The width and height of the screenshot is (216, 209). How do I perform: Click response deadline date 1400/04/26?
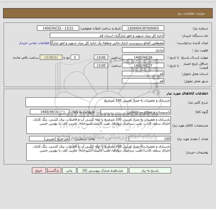tap(143, 57)
